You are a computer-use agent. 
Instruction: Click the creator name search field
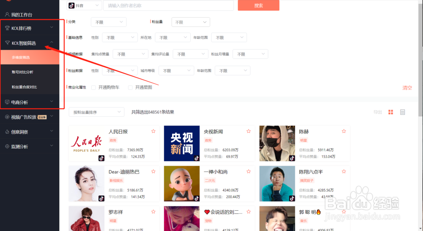pos(169,5)
